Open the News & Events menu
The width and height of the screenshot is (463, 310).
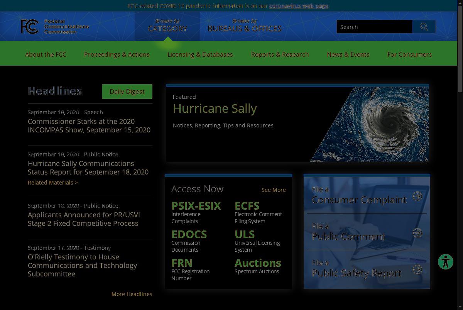tap(348, 54)
